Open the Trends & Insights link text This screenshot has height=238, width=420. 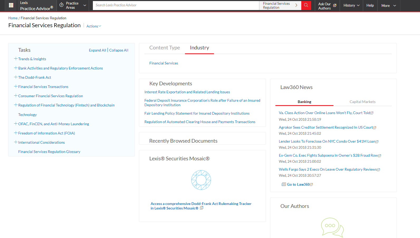pos(32,59)
